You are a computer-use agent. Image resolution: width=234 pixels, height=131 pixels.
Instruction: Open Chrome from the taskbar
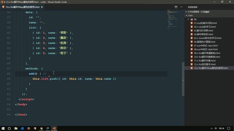41,128
